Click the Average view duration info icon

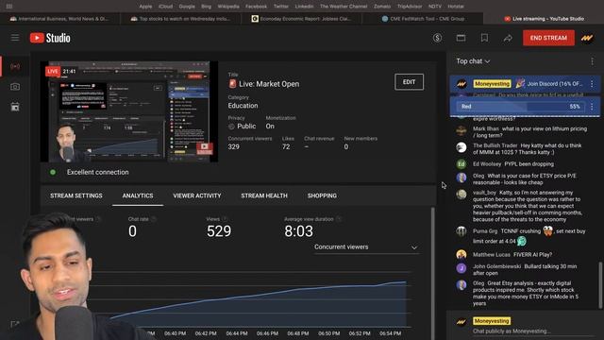[x=339, y=219]
